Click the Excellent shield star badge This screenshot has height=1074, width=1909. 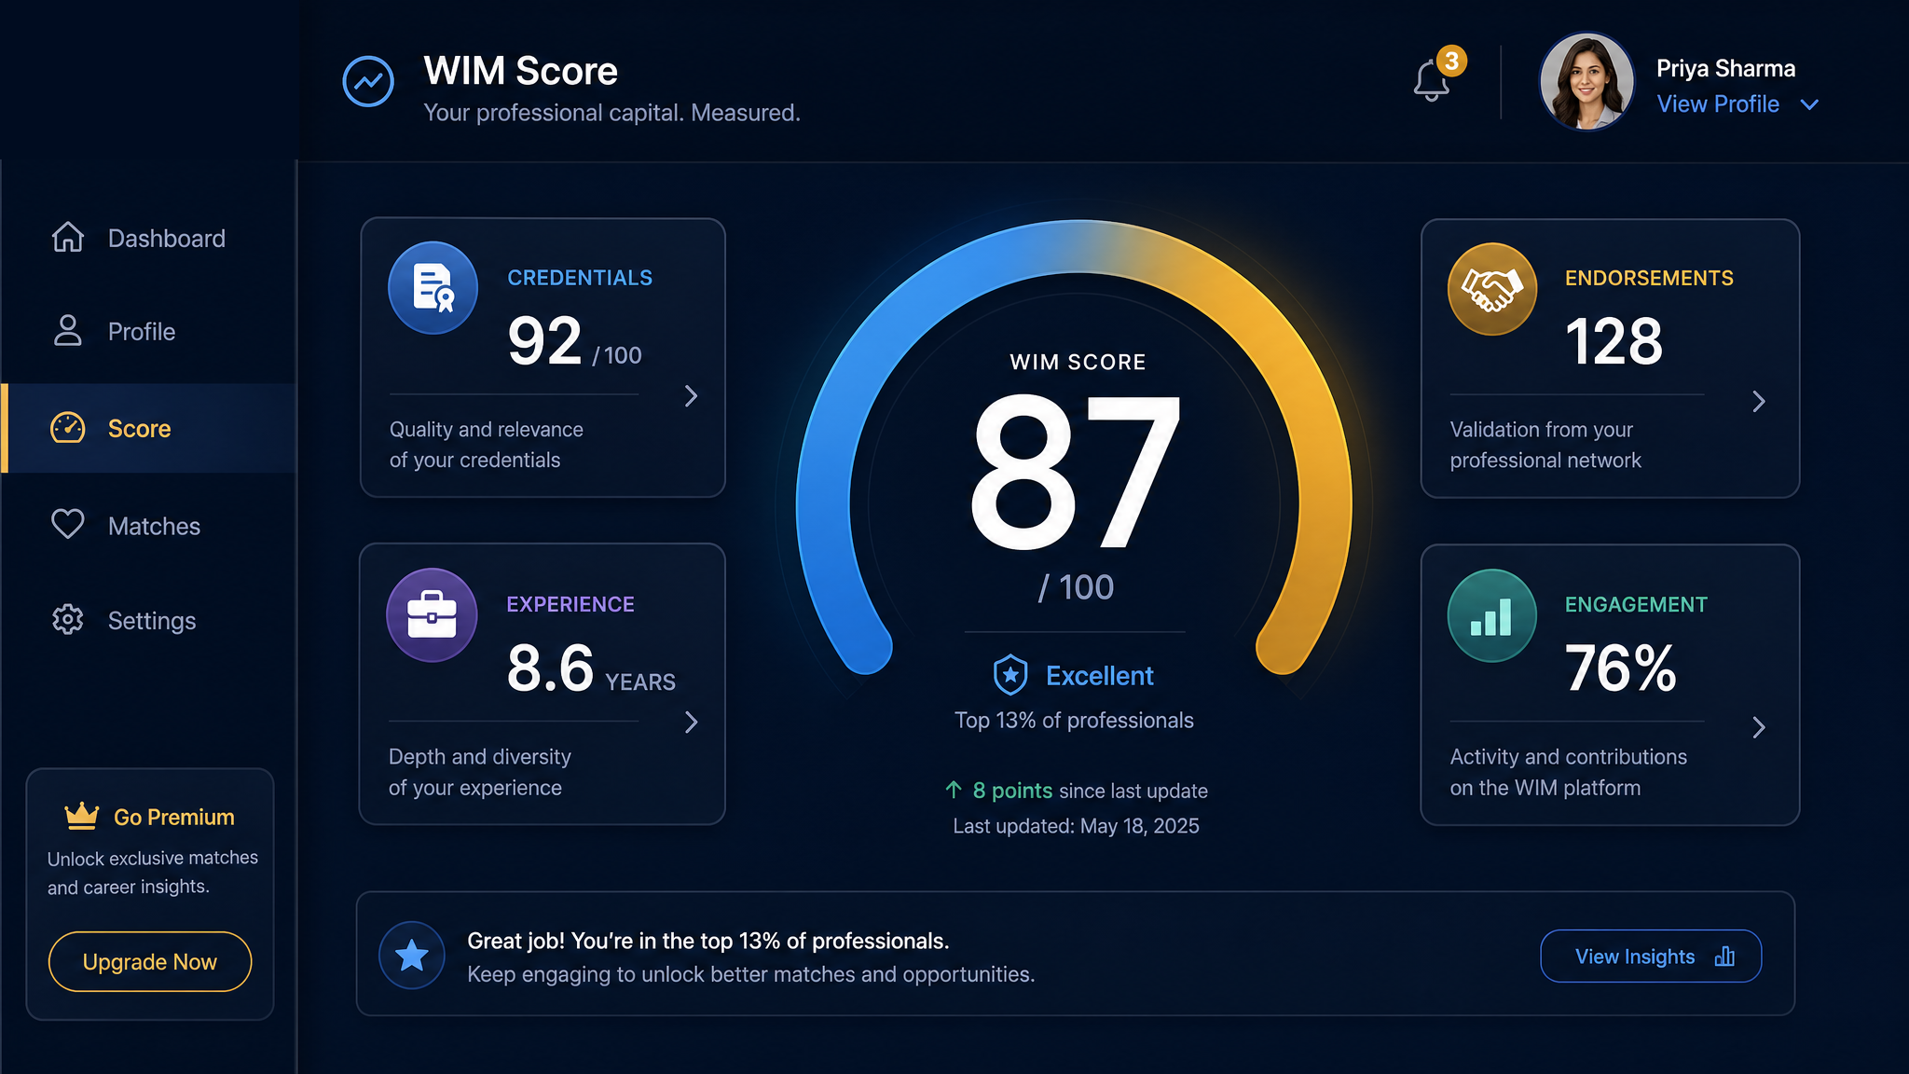click(1010, 675)
